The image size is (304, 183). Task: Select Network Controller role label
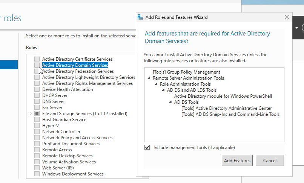pos(61,132)
